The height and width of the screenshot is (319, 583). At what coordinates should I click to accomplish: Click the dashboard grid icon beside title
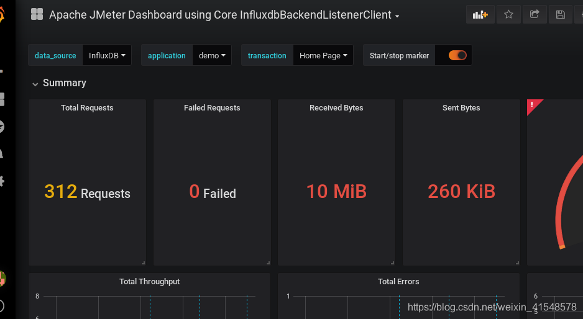click(37, 14)
